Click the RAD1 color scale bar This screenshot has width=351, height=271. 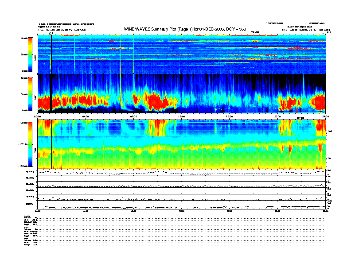point(31,94)
